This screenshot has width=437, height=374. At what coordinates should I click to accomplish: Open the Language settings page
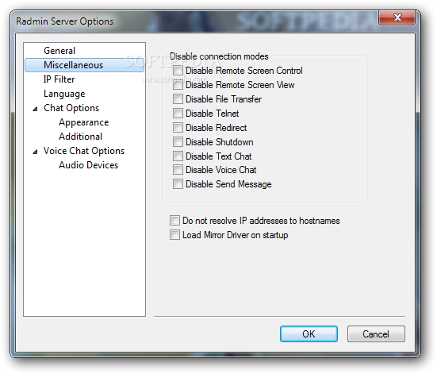(x=64, y=94)
